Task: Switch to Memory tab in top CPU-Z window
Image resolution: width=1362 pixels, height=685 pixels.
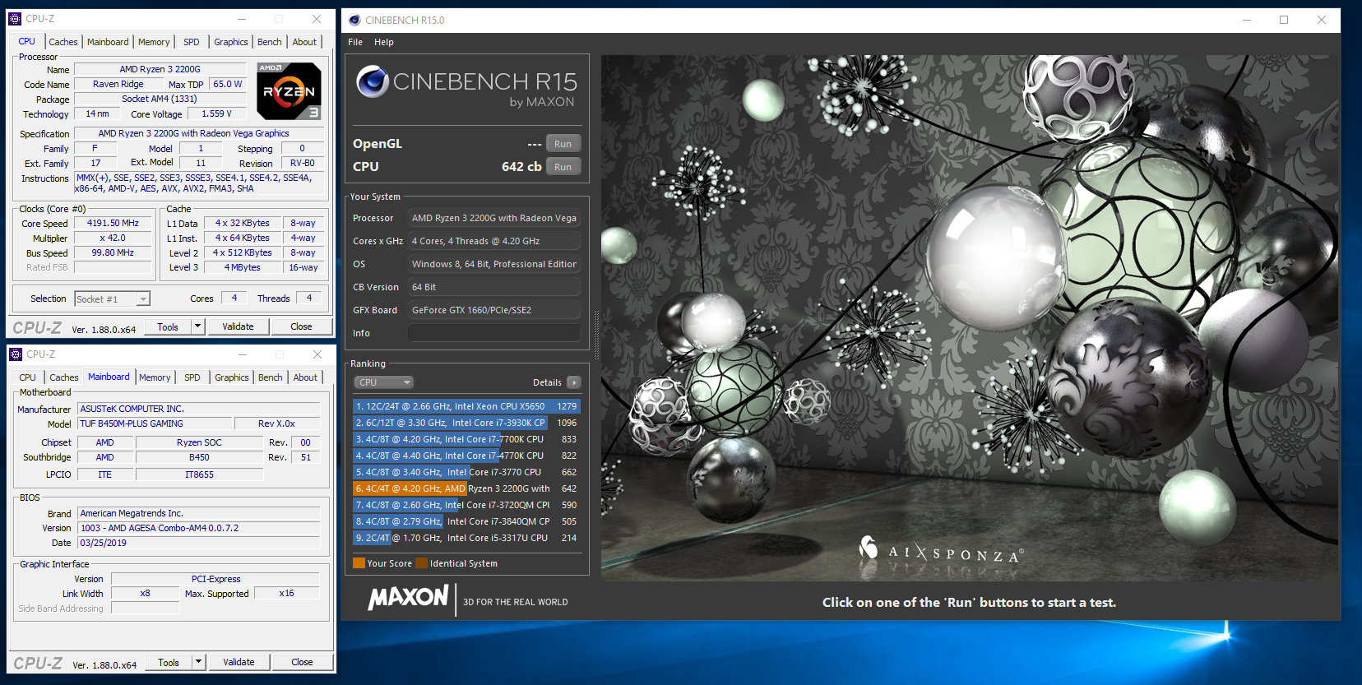Action: click(x=154, y=42)
